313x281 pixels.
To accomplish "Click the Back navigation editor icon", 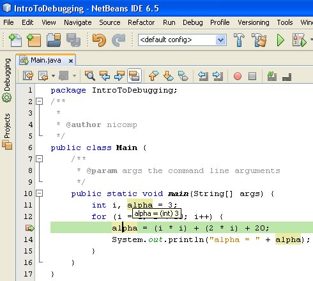I will [x=43, y=76].
